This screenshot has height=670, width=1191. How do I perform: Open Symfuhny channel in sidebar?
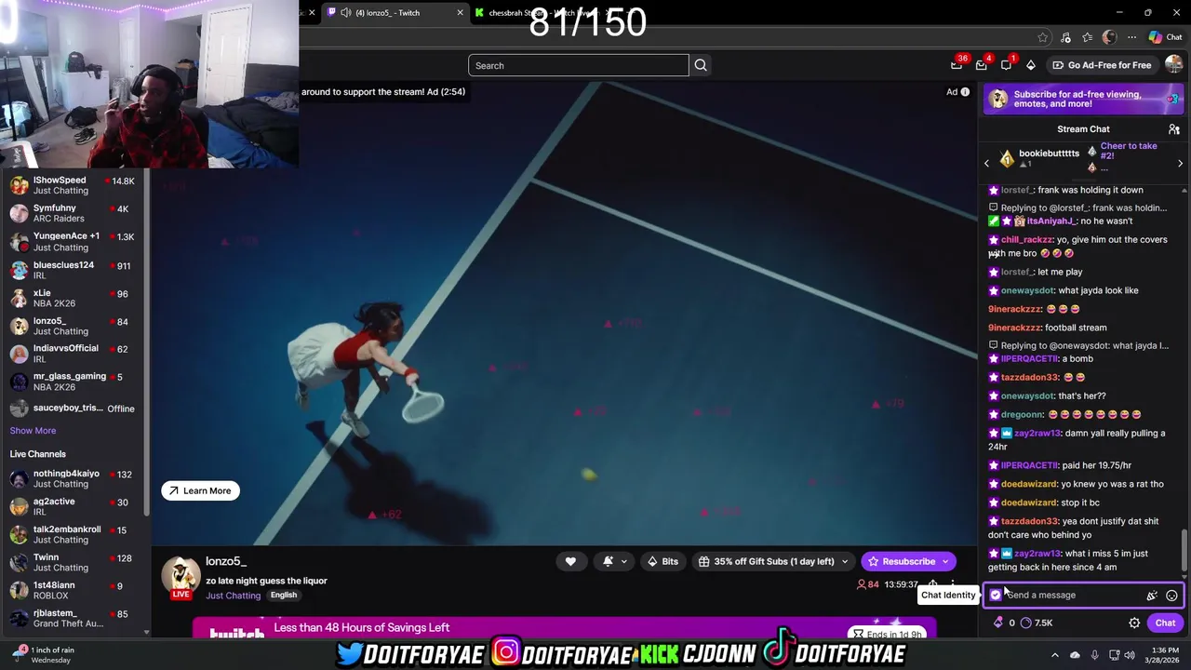(73, 213)
